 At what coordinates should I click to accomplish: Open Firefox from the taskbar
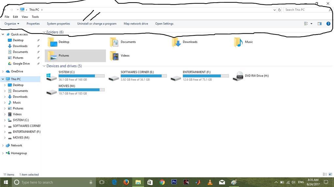[x=126, y=182]
